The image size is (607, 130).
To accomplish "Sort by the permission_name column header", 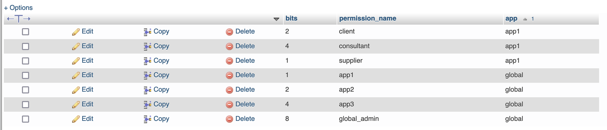I will tap(368, 19).
